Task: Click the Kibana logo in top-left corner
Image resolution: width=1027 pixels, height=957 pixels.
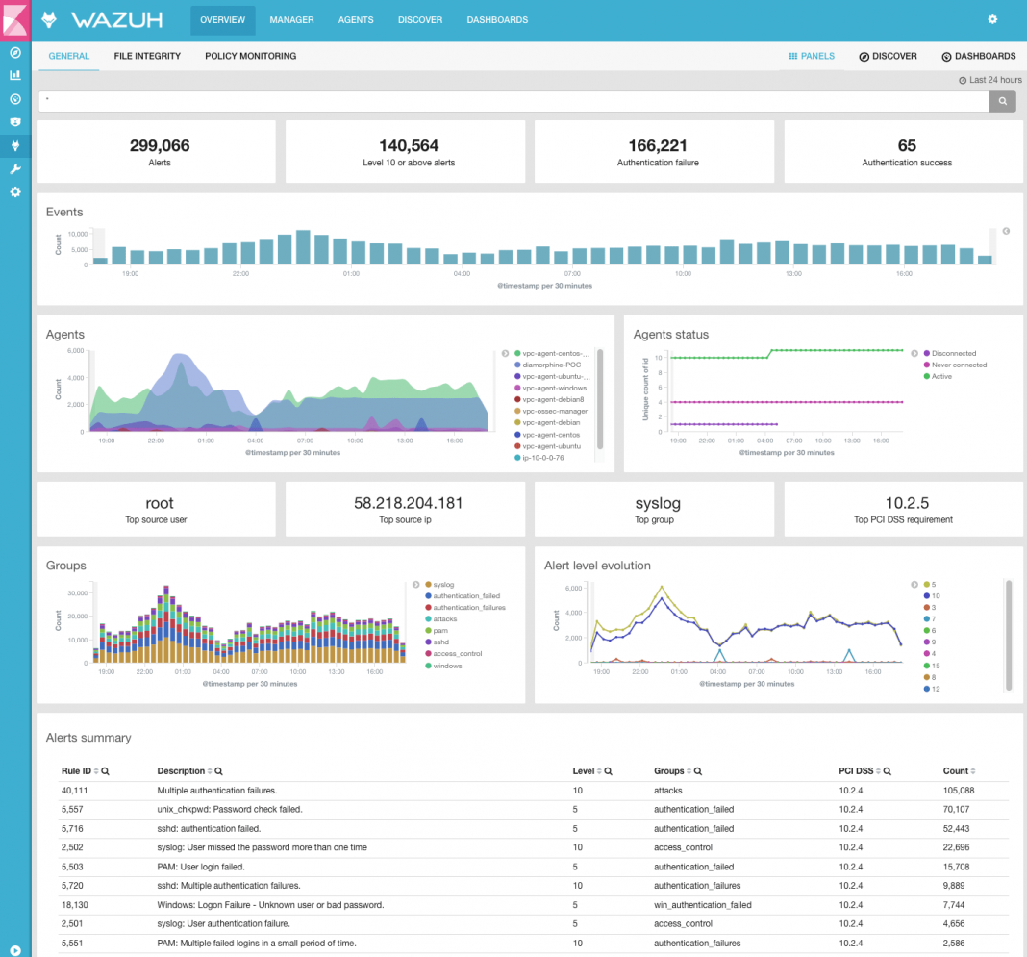Action: [15, 19]
